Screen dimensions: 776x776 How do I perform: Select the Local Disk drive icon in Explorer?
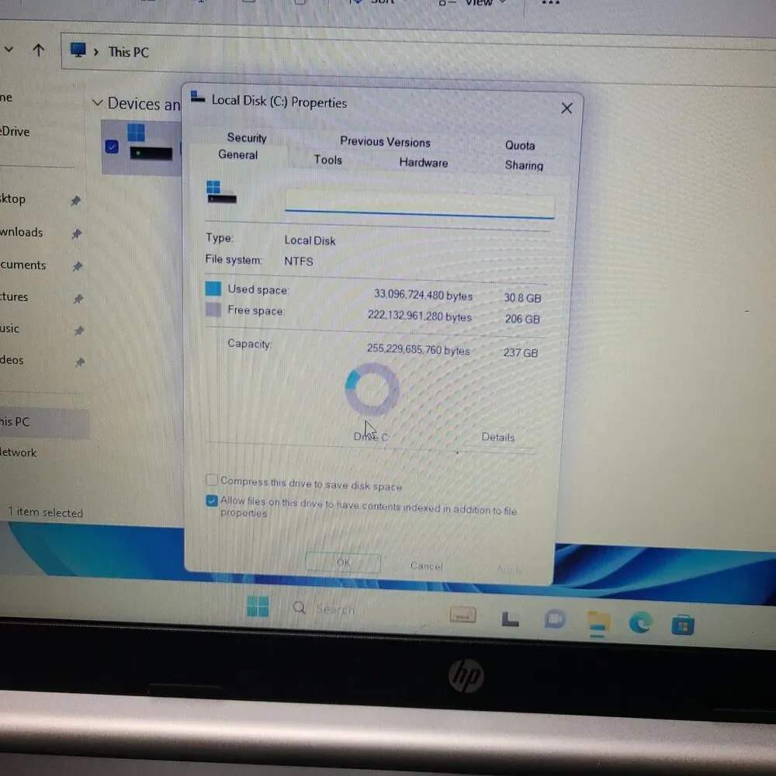click(x=150, y=143)
